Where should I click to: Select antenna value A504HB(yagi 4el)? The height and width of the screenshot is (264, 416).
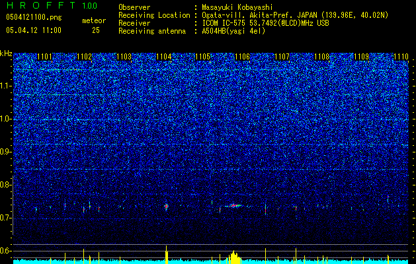(233, 31)
